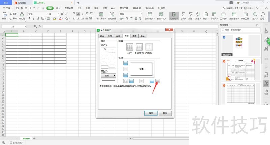Toggle the left border button
Viewport: 270px width, 145px height.
click(x=131, y=81)
